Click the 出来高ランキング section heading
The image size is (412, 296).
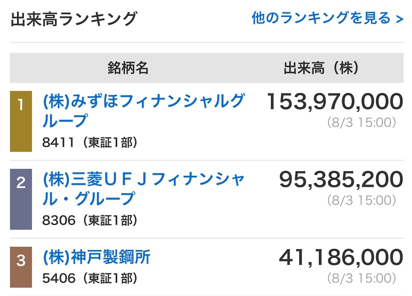[74, 19]
